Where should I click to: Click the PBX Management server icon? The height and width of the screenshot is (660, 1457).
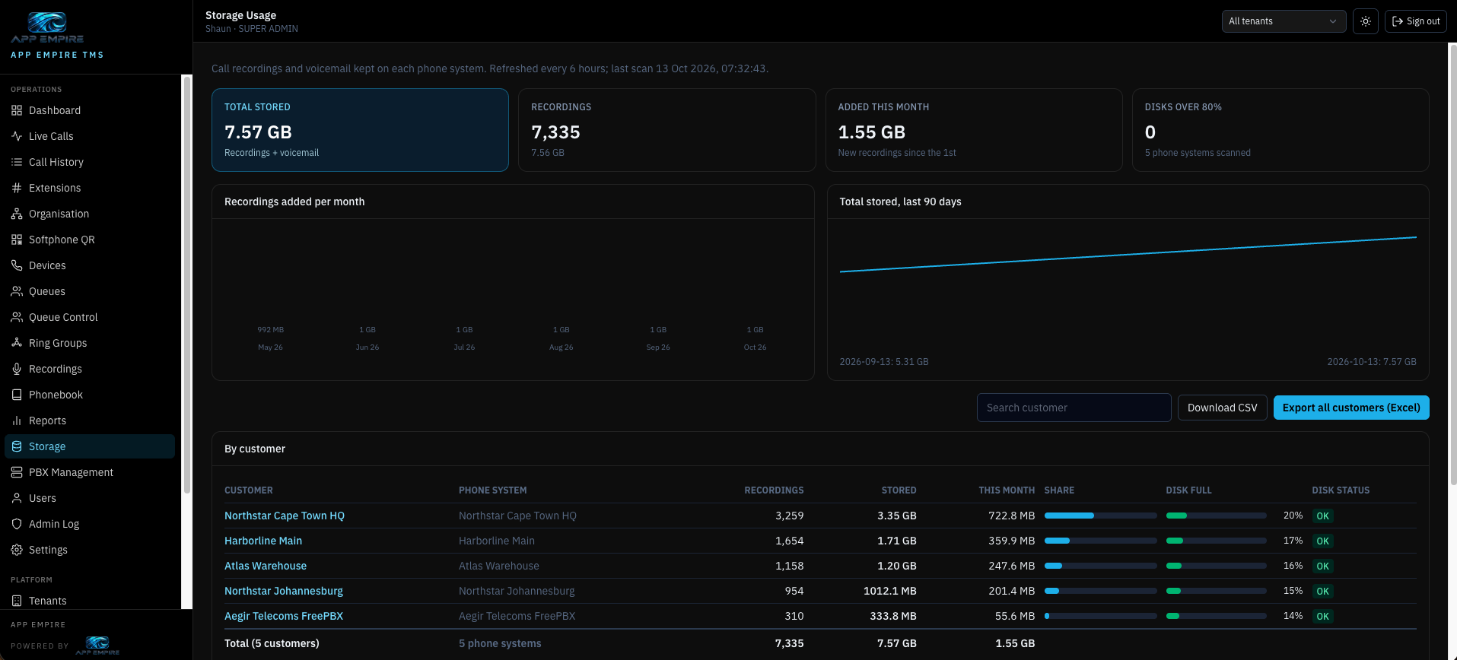(x=17, y=472)
